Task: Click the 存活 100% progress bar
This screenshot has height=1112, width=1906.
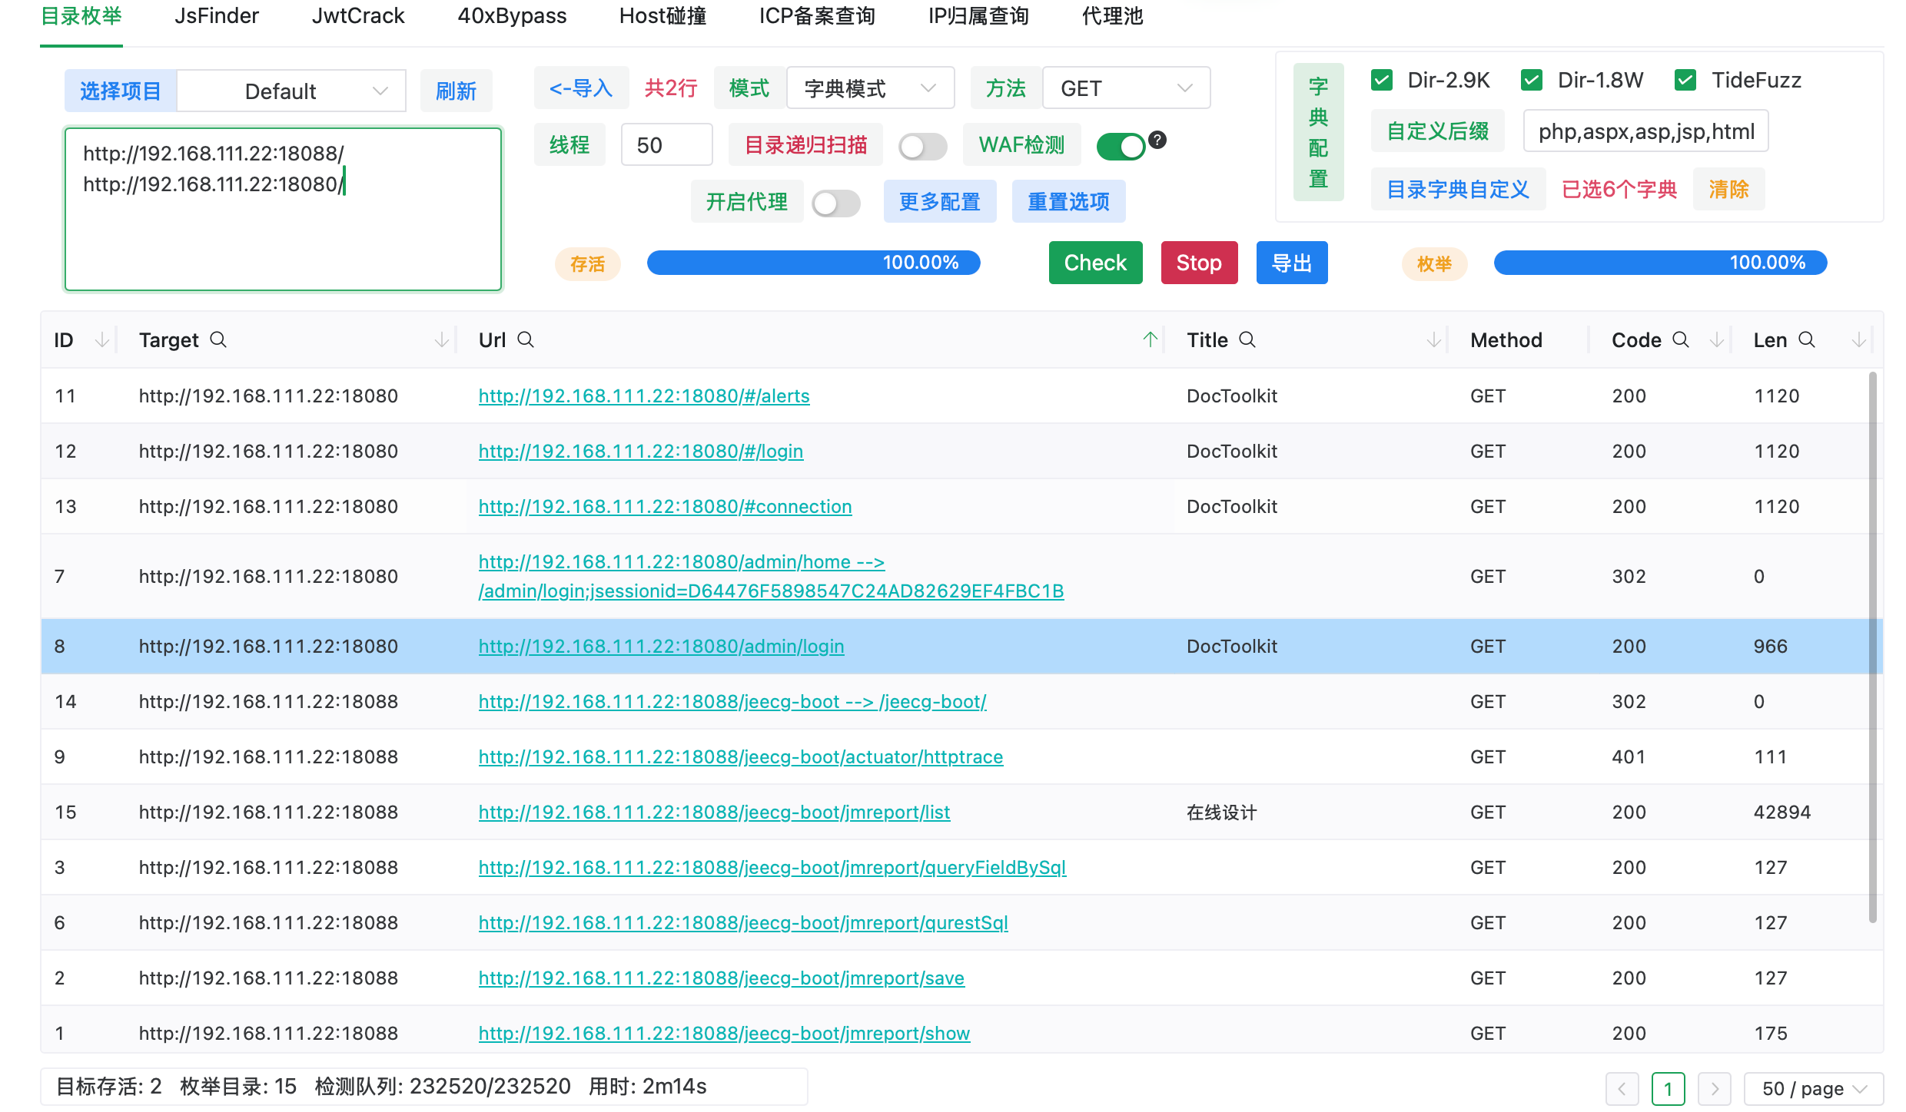Action: point(813,263)
